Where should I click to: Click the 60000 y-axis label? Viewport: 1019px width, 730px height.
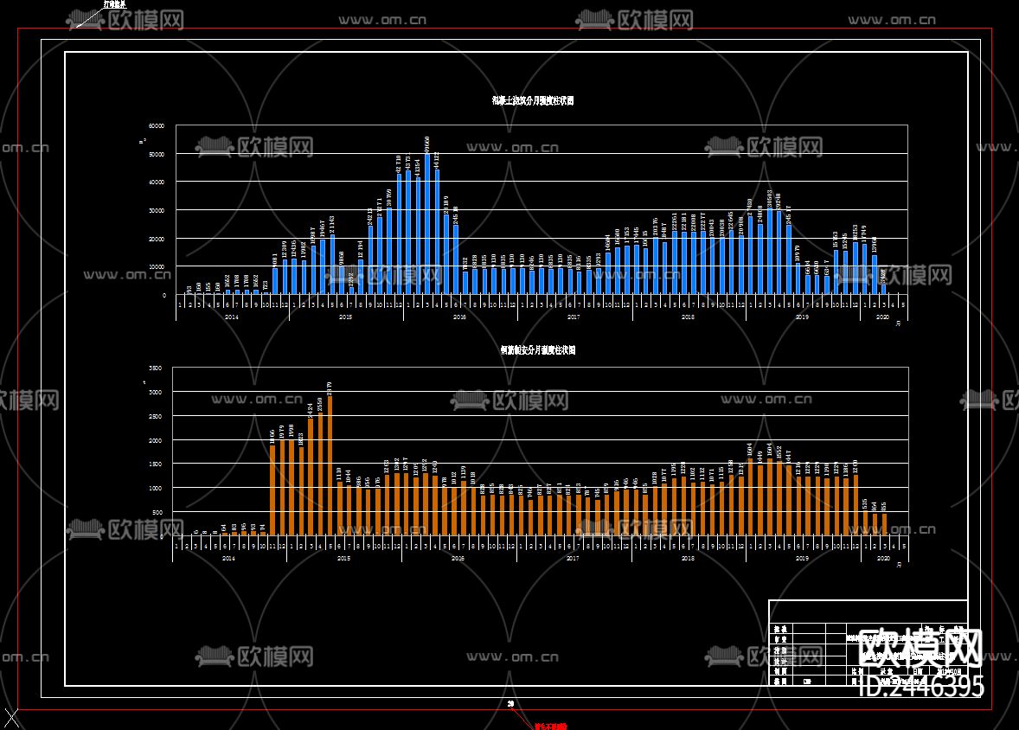click(x=157, y=125)
